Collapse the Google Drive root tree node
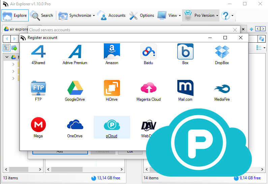Screen dimensions: 268x184 (x=7, y=57)
